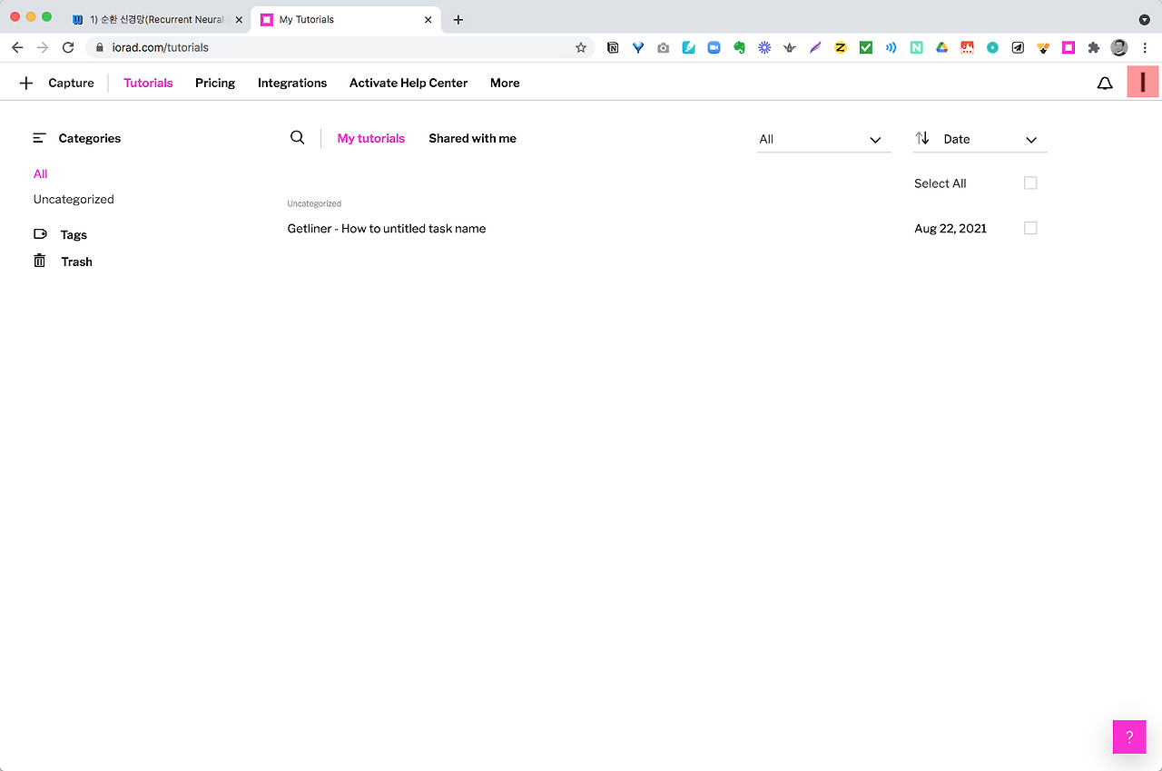Viewport: 1162px width, 771px height.
Task: Click the Notion extension icon
Action: point(613,47)
